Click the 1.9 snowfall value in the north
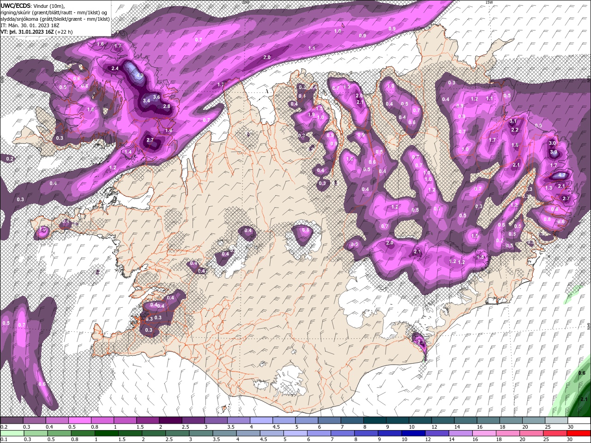This screenshot has width=591, height=443. click(311, 114)
